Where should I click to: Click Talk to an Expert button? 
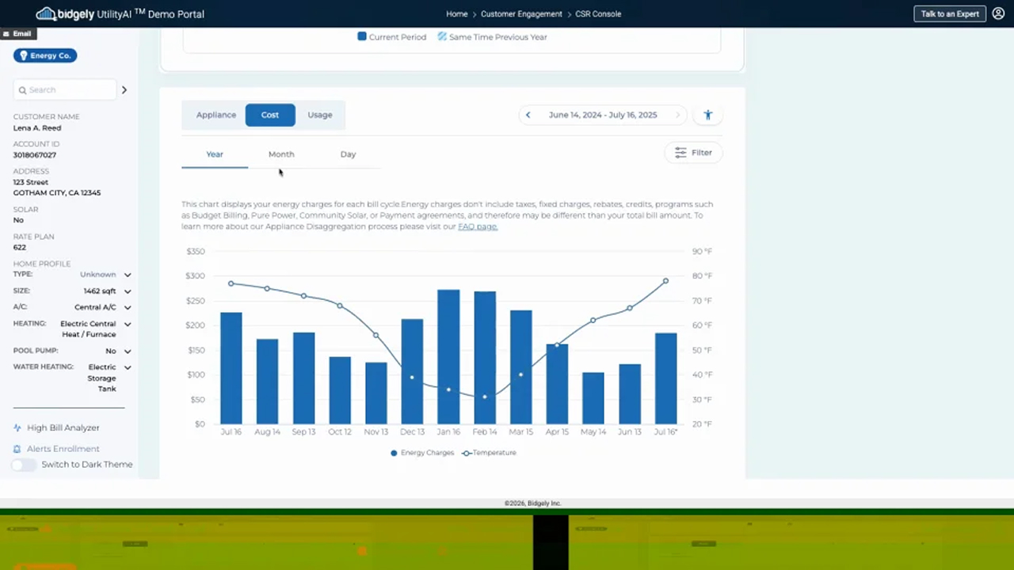click(x=949, y=13)
